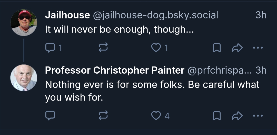This screenshot has width=277, height=135.
Task: Visit the @jailhouse-dog.bsky.social handle
Action: point(155,15)
